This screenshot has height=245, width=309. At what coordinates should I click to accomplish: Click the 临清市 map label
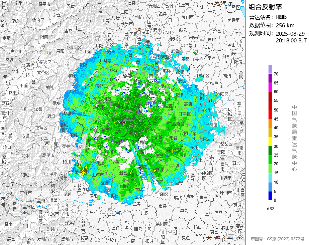pos(170,106)
